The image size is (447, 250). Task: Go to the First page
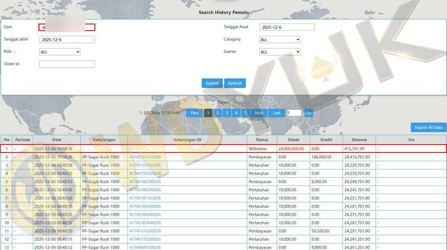pyautogui.click(x=194, y=113)
